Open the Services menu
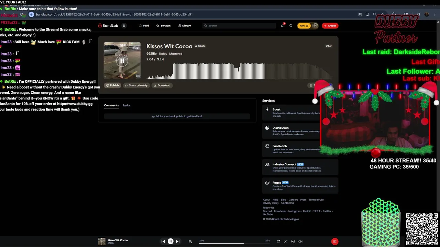Screen dimensions: 440x247 (x=163, y=26)
